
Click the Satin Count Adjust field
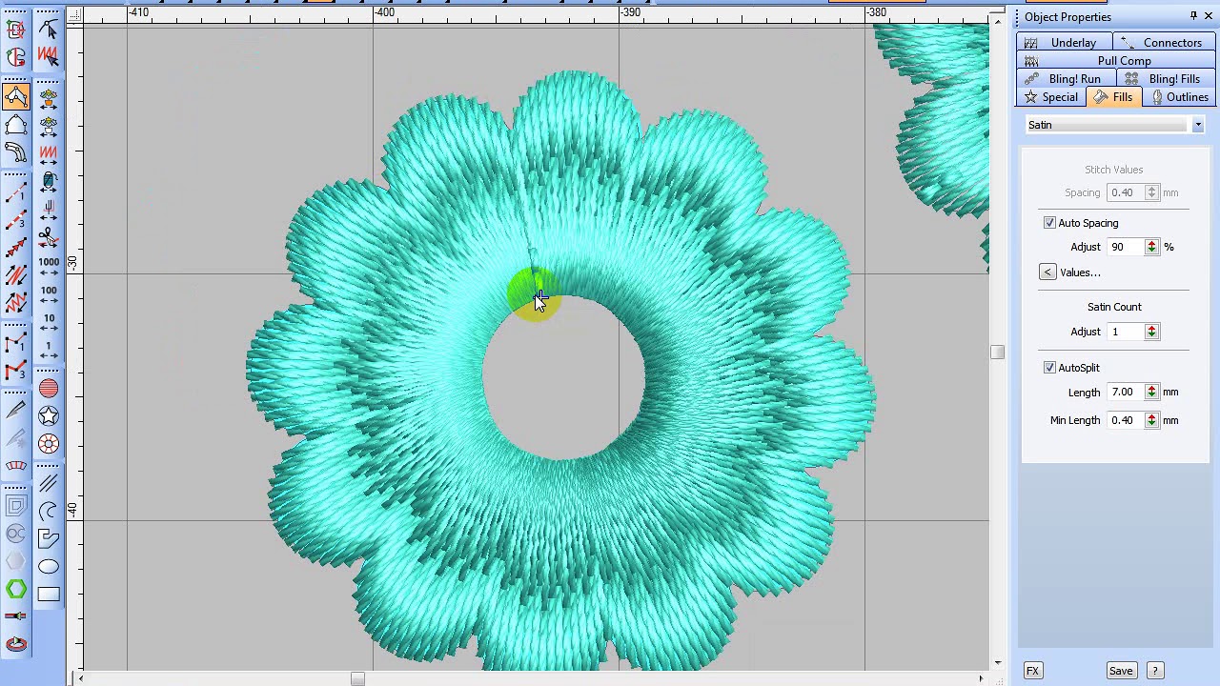[x=1127, y=332]
